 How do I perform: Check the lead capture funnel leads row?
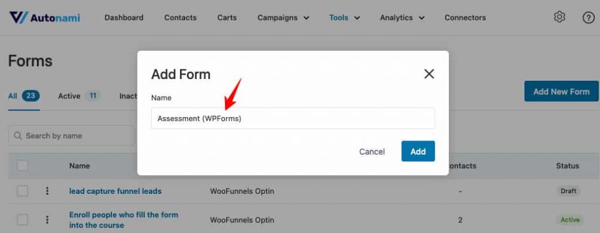23,191
